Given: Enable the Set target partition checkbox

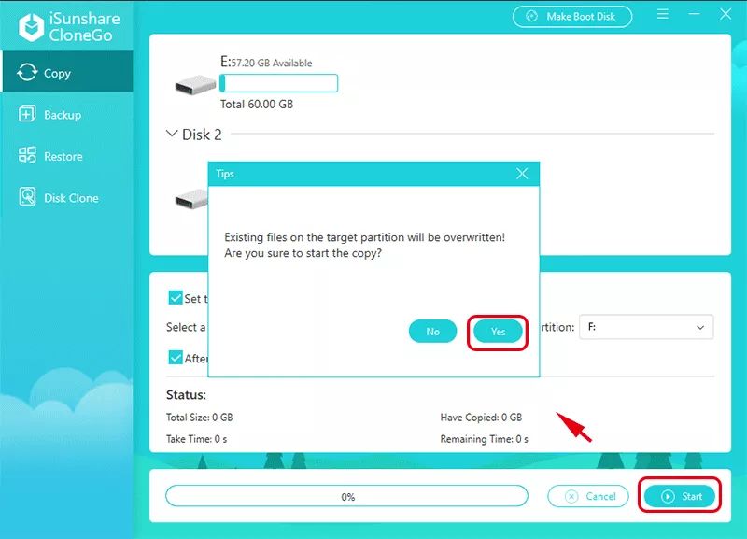Looking at the screenshot, I should [x=174, y=298].
